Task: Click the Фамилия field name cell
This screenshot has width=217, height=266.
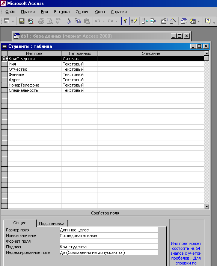Action: (35, 74)
